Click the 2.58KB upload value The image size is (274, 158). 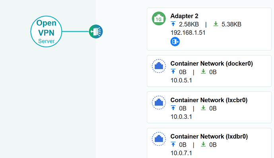tap(189, 25)
